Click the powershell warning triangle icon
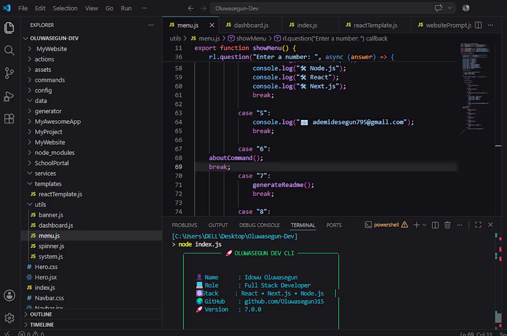Viewport: 507px width, 336px height. tap(405, 225)
